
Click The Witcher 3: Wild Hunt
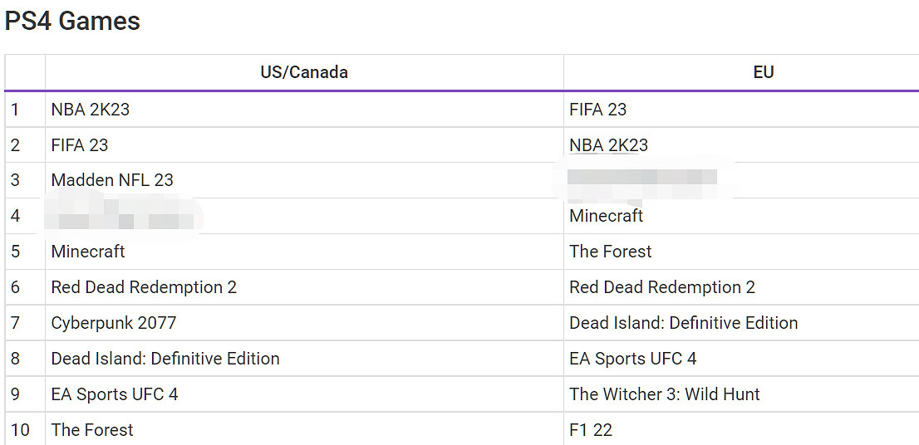point(665,394)
